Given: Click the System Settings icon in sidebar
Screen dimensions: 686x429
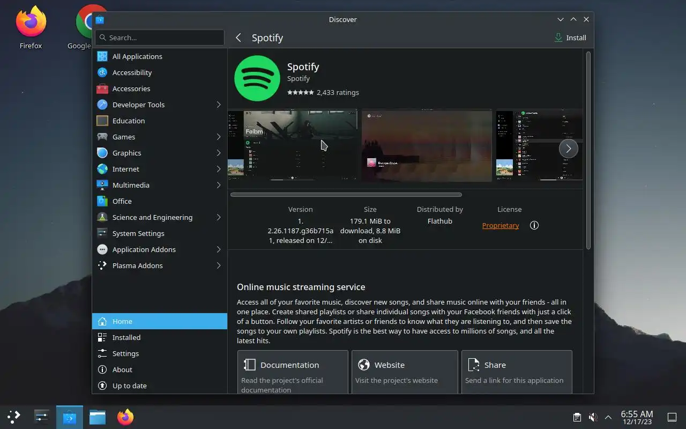Looking at the screenshot, I should [102, 233].
